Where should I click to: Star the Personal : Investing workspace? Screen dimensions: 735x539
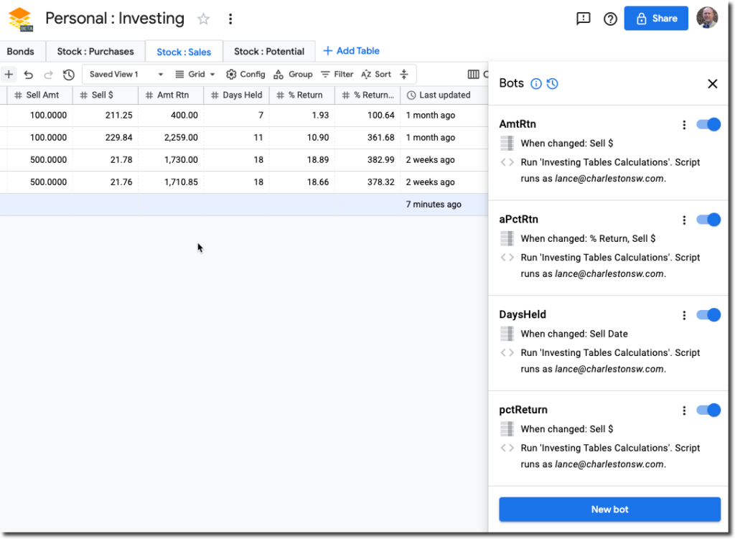pyautogui.click(x=204, y=19)
